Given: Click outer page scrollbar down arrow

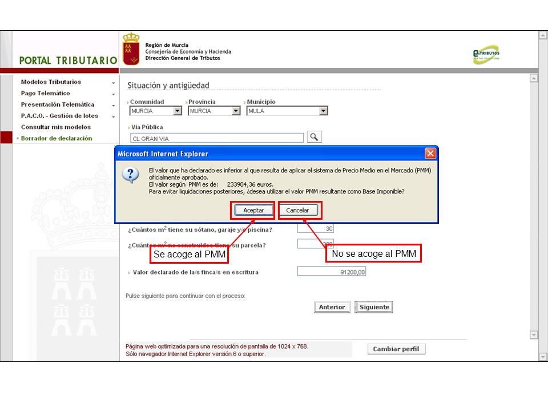Looking at the screenshot, I should pyautogui.click(x=543, y=357).
